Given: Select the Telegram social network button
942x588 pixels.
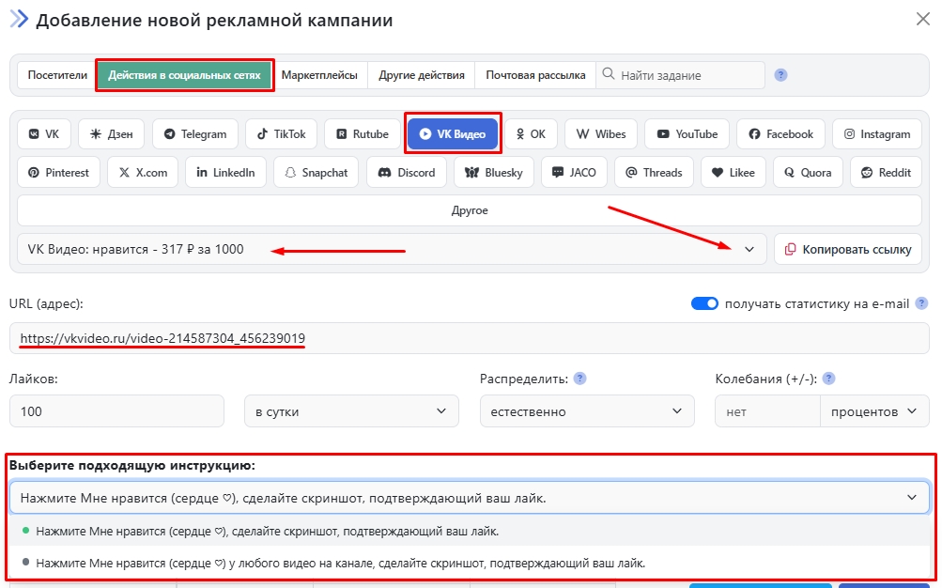Looking at the screenshot, I should (x=195, y=134).
